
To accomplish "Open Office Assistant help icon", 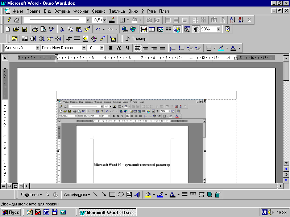I will tap(227, 29).
